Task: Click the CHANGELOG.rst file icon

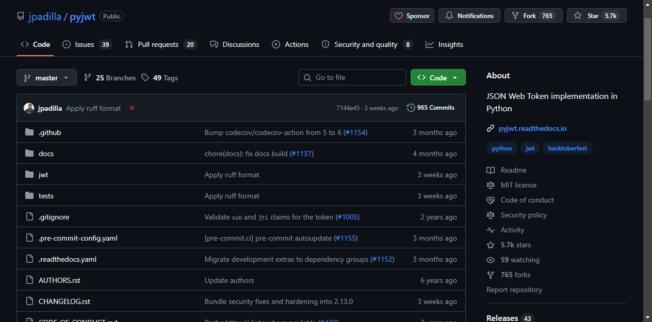Action: (x=29, y=301)
